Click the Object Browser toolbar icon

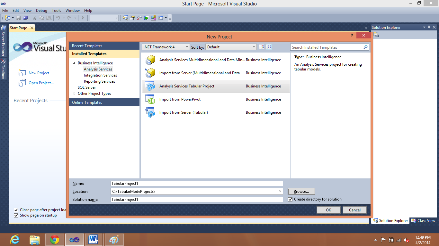(154, 18)
